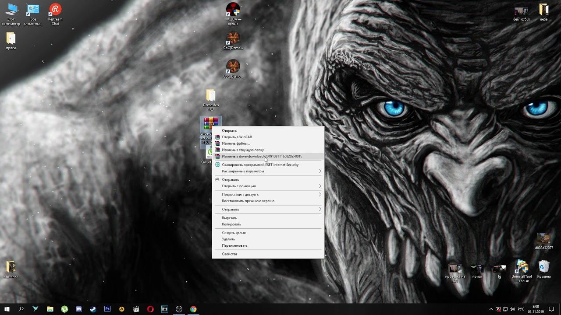Select Свойства in the context menu
The height and width of the screenshot is (315, 561).
click(229, 254)
